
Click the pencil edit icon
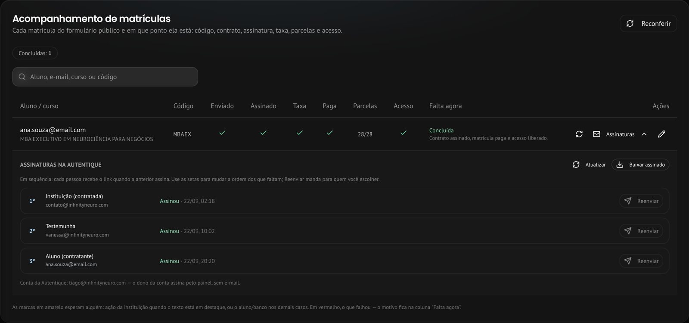(x=662, y=134)
